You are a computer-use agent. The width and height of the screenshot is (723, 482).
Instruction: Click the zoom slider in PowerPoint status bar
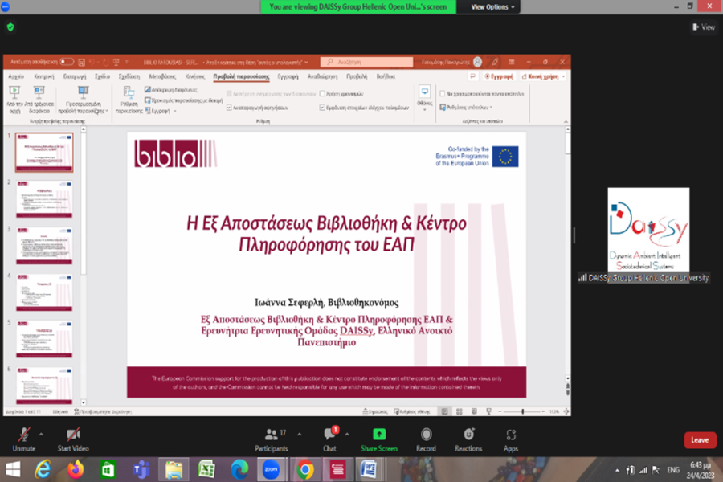tap(522, 411)
